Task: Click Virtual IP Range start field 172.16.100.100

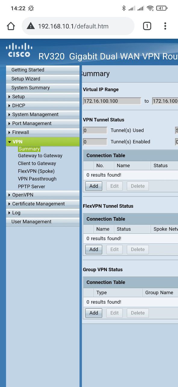Action: tap(112, 101)
